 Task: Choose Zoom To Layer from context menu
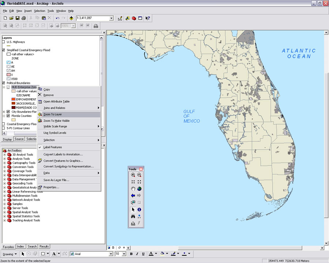coord(53,114)
